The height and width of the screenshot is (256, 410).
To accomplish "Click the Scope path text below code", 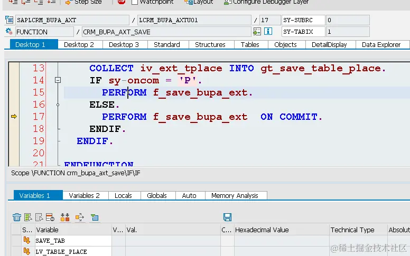I will pos(76,173).
